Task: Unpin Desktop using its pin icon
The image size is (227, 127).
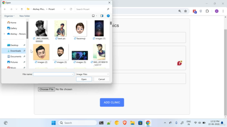Action: coord(24,45)
